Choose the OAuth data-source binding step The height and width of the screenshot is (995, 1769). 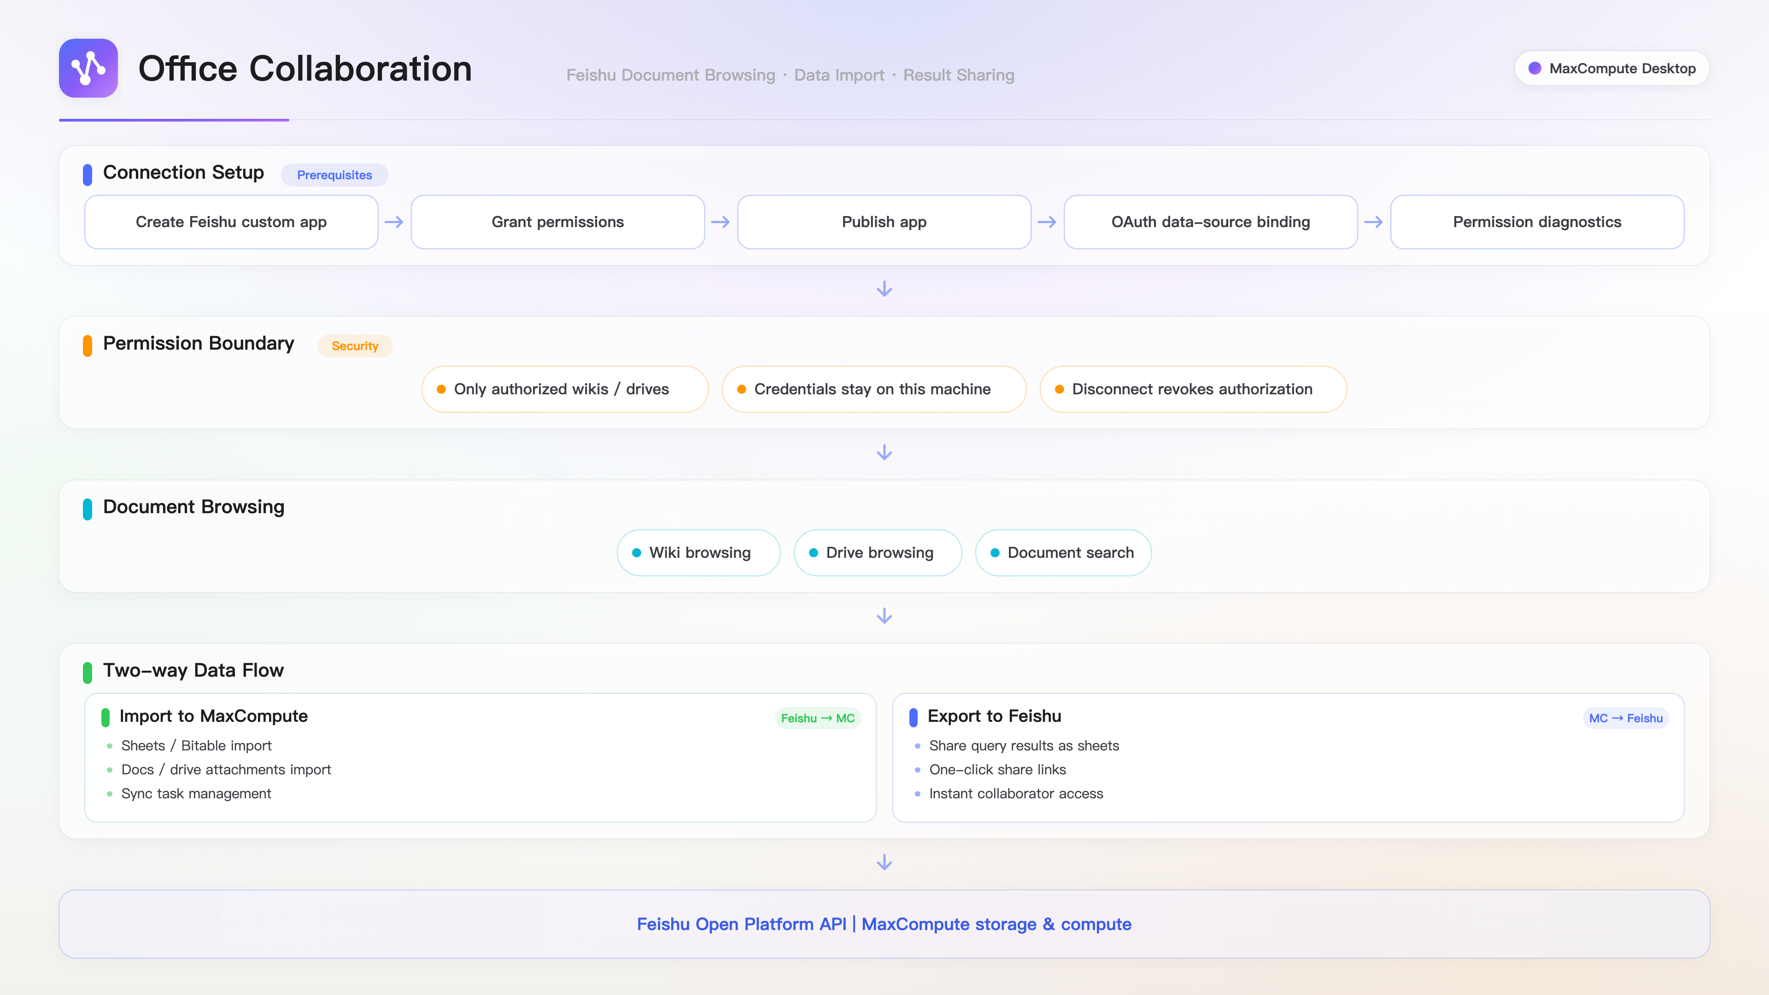click(1211, 222)
